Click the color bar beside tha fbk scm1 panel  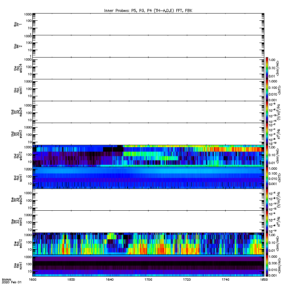[267, 90]
